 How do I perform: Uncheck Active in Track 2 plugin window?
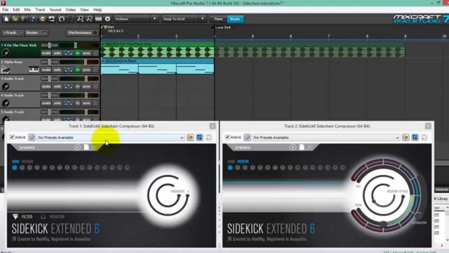(x=227, y=137)
